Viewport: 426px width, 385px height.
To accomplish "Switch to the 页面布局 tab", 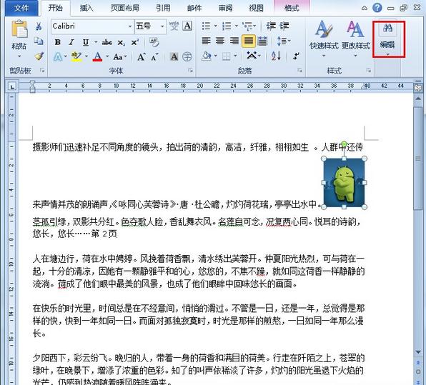I will pyautogui.click(x=124, y=8).
